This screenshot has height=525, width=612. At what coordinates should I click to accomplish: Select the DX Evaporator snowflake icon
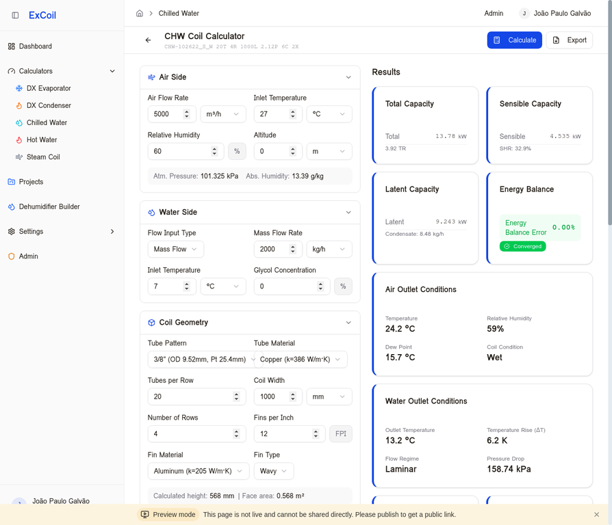click(18, 88)
